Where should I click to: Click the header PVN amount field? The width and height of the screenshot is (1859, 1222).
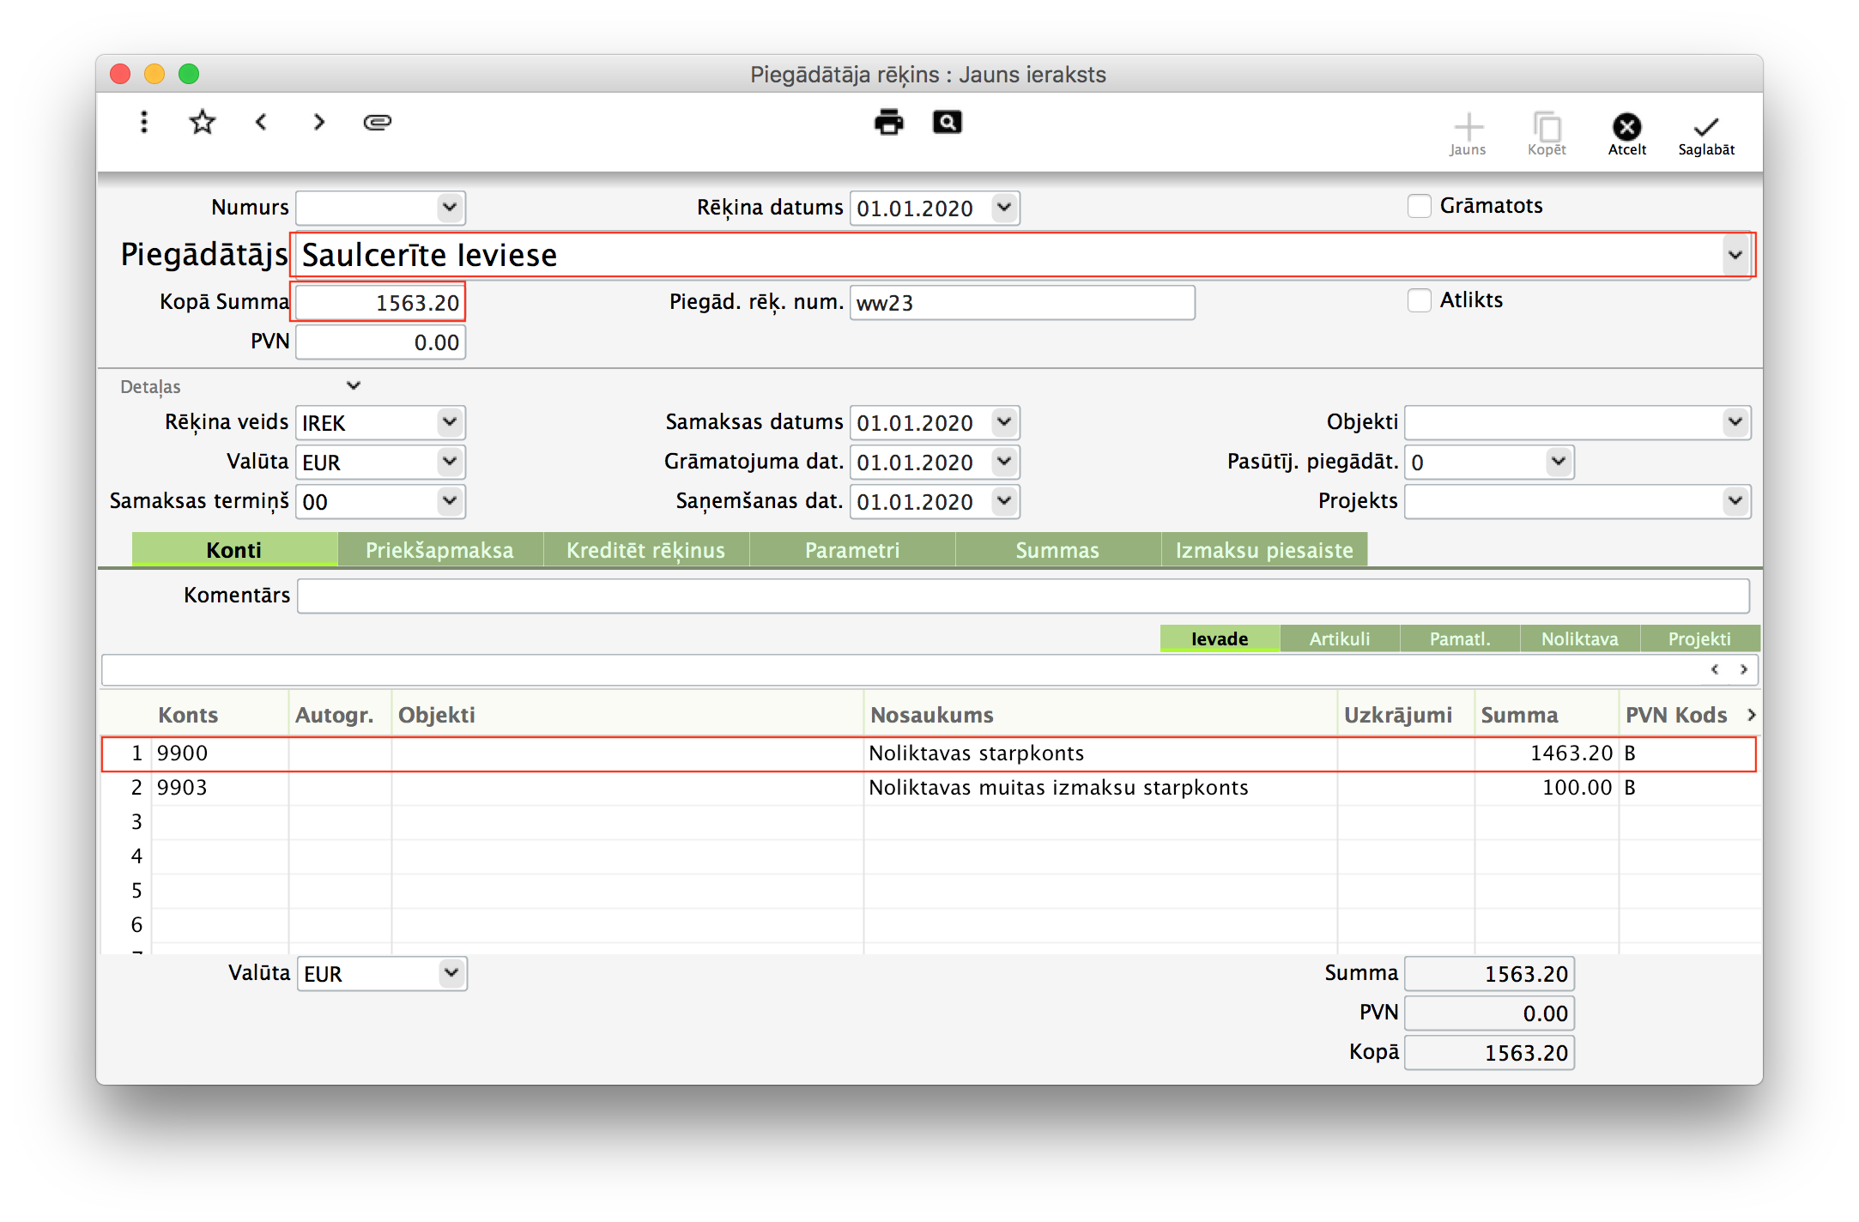[x=380, y=342]
